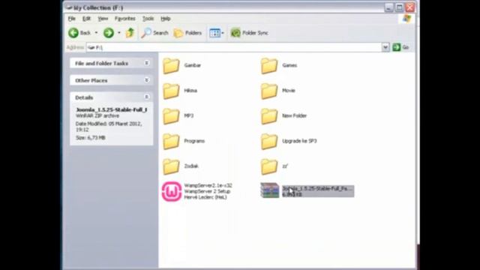Select the Upgrade ke SP3 folder icon
This screenshot has width=480, height=270.
269,142
